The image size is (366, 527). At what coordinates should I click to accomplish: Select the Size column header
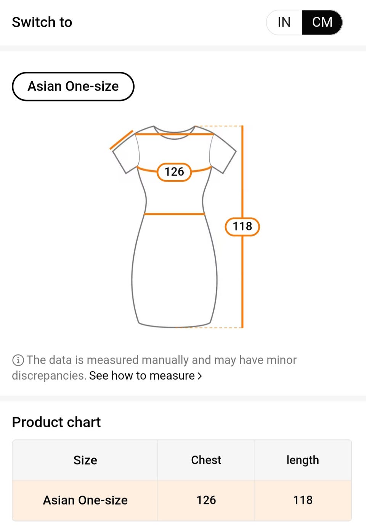click(85, 460)
